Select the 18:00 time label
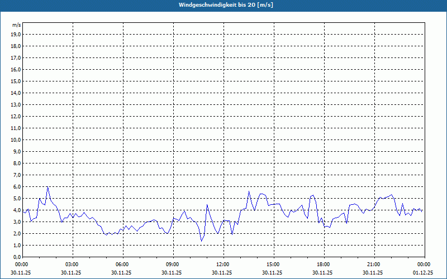Screen dimensions: 447x279 point(324,264)
